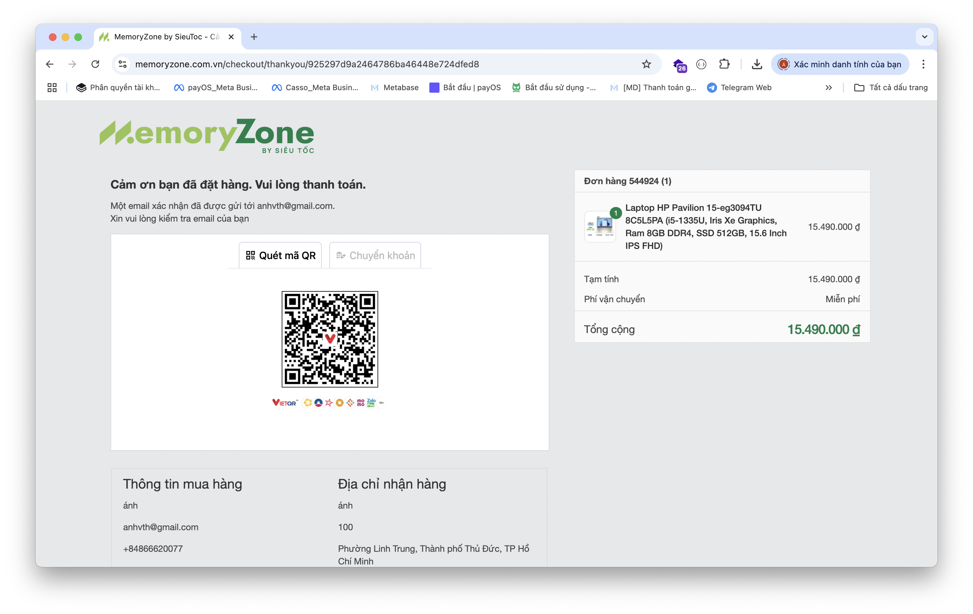The height and width of the screenshot is (614, 973).
Task: Open the apps grid in bookmarks bar
Action: coord(52,88)
